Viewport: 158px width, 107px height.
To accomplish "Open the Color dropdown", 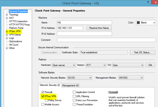I will pos(146,23).
